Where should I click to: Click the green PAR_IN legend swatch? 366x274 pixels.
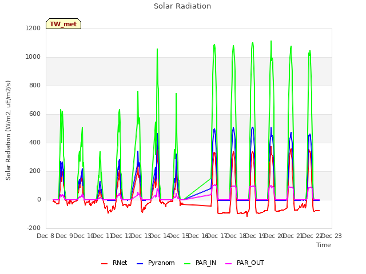click(x=187, y=264)
